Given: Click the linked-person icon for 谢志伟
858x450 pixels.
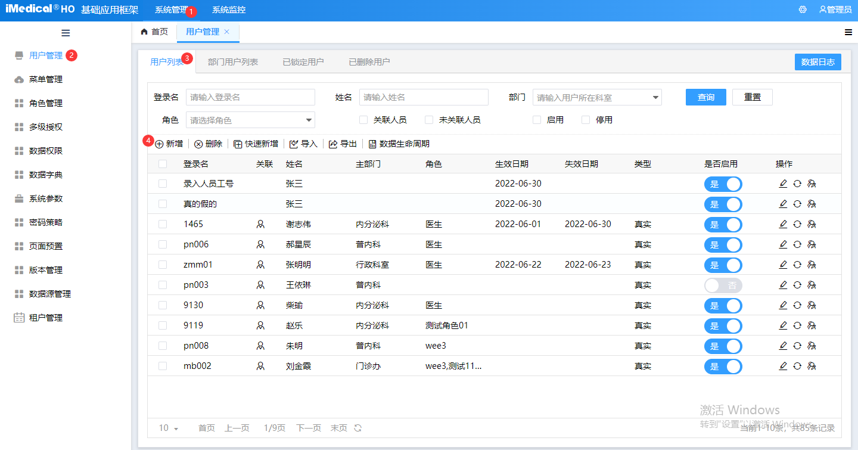Looking at the screenshot, I should pos(260,224).
